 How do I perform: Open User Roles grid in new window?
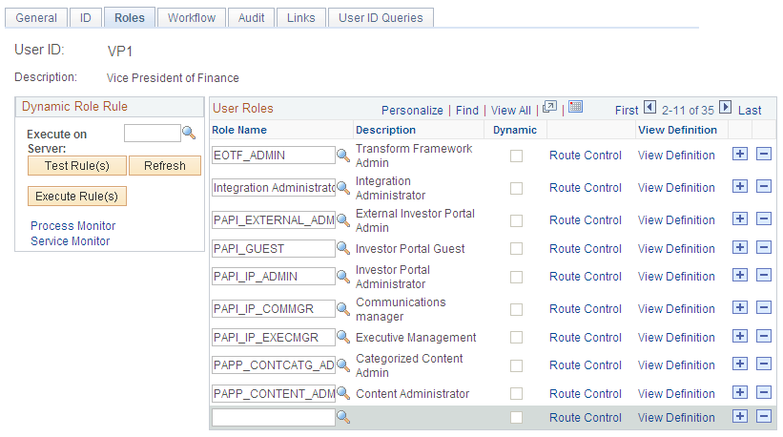click(548, 108)
